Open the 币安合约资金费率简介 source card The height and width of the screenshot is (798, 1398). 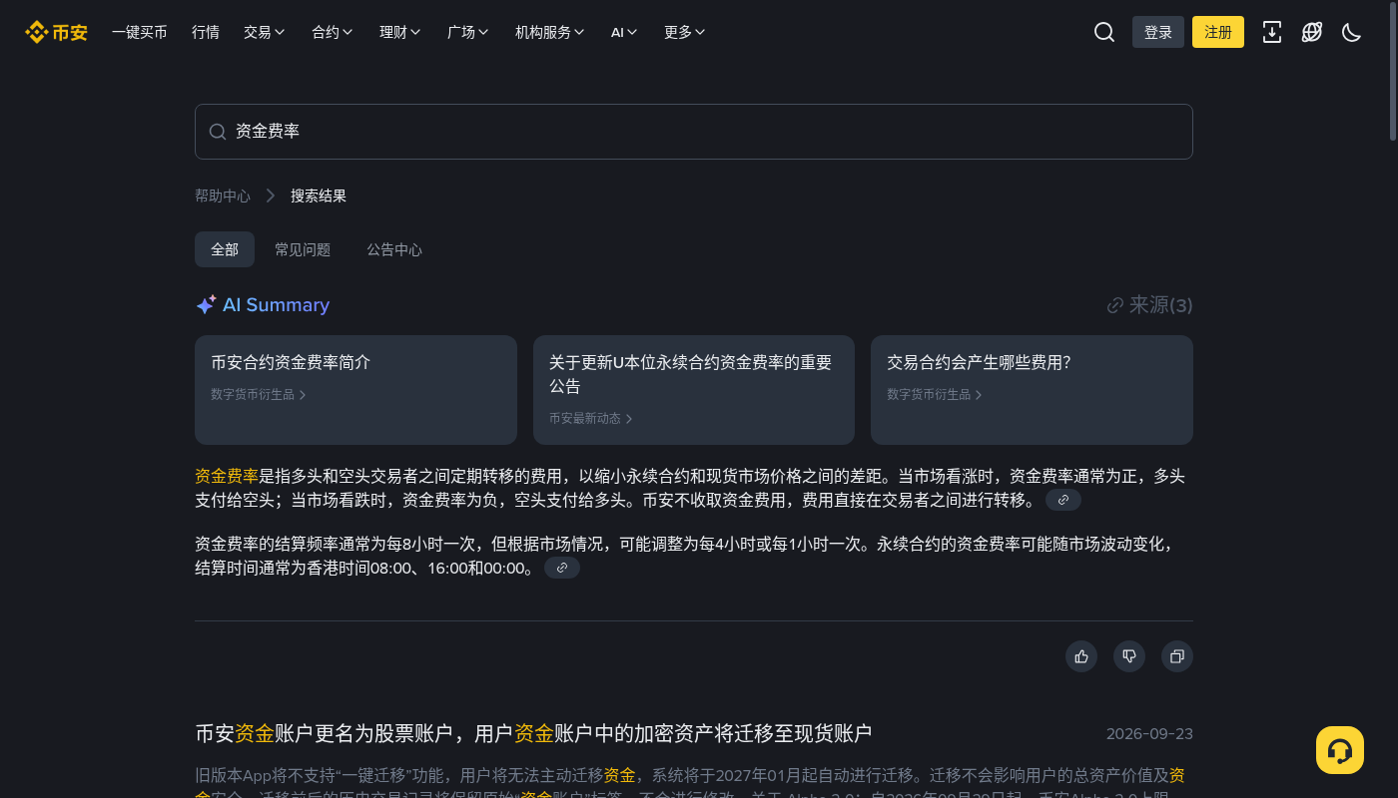pos(355,390)
